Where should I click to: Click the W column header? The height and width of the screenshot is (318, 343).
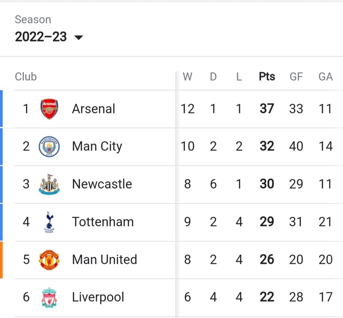pos(188,77)
